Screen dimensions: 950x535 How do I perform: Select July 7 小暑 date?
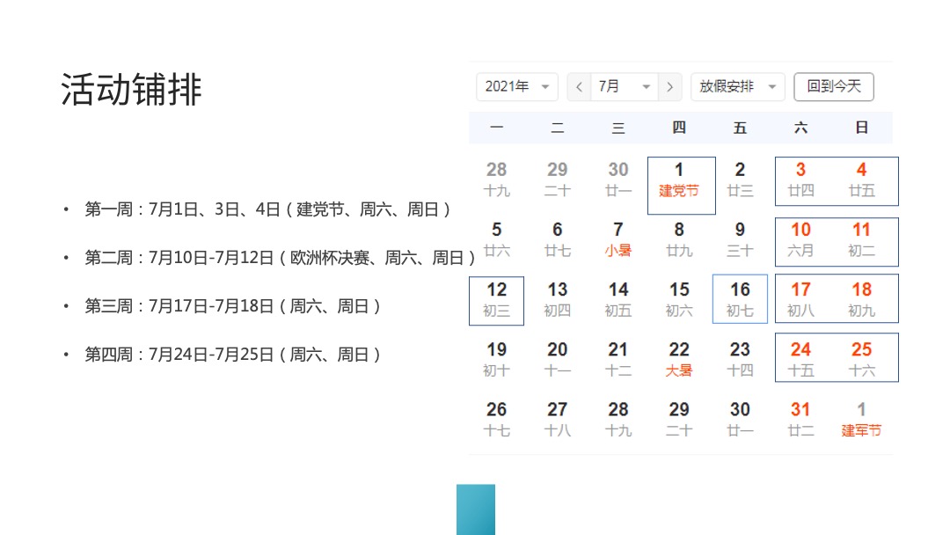(x=617, y=239)
